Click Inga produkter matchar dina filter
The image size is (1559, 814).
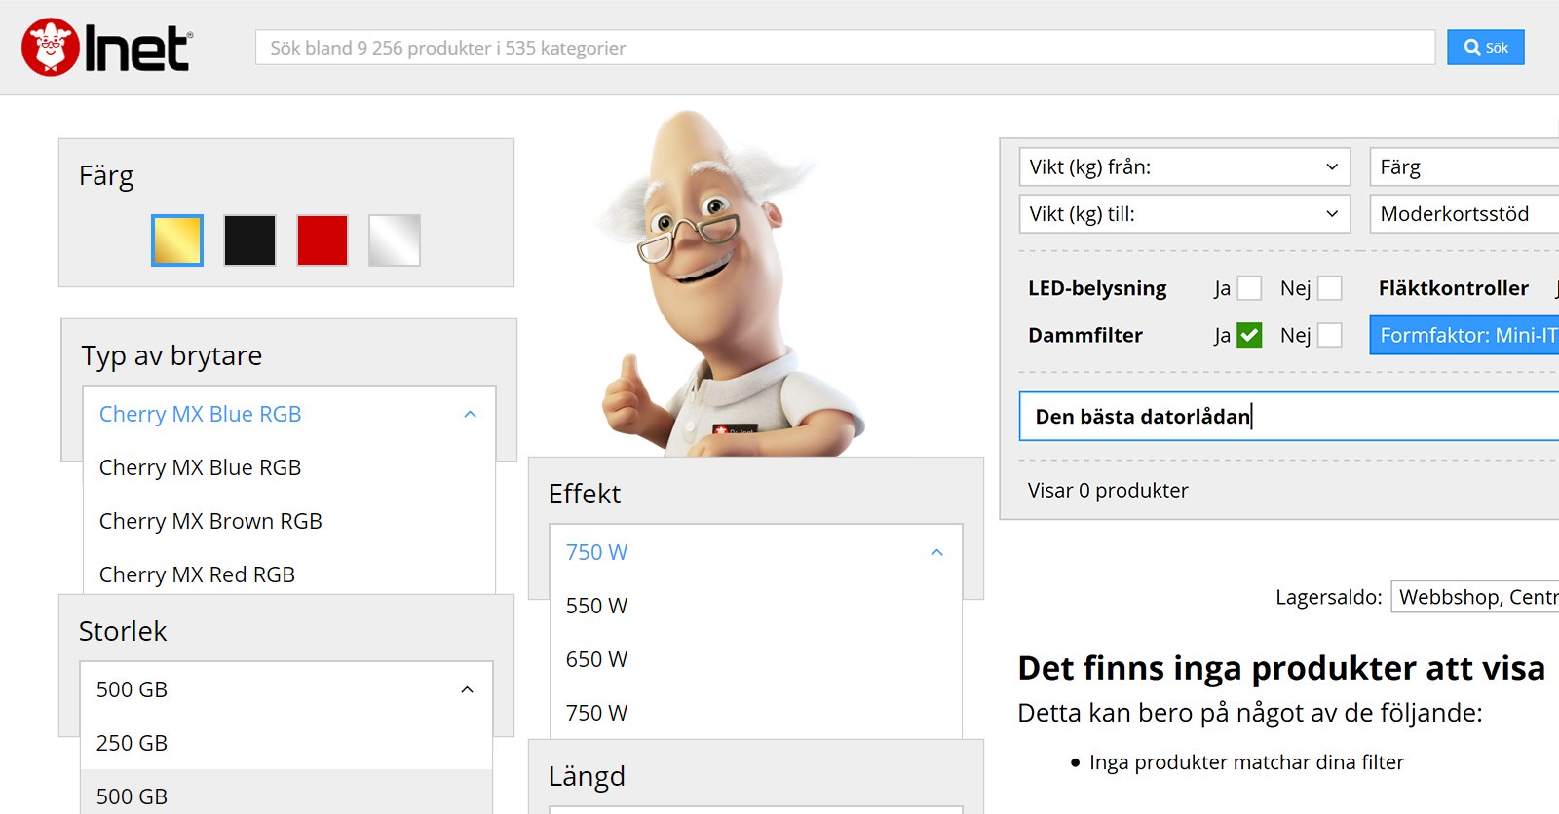coord(1246,762)
